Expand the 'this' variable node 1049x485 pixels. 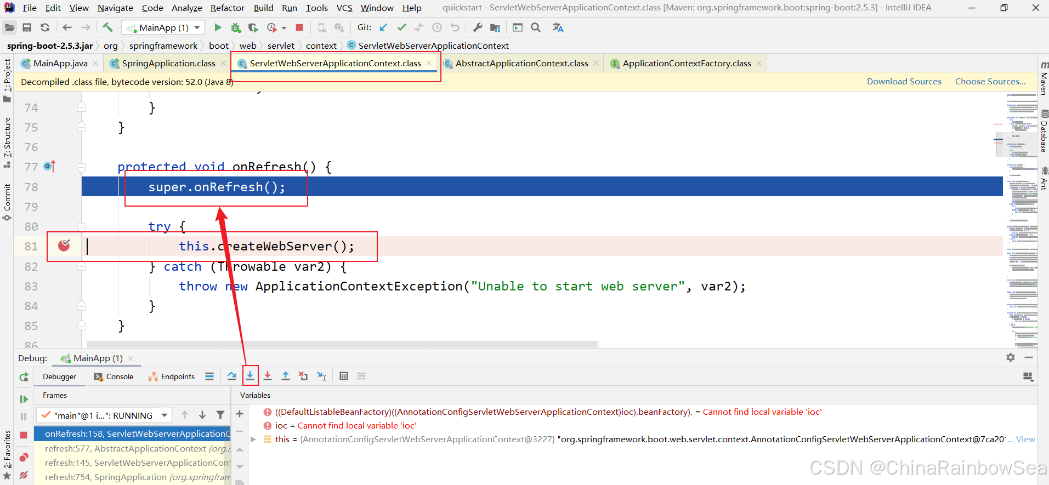tap(253, 439)
